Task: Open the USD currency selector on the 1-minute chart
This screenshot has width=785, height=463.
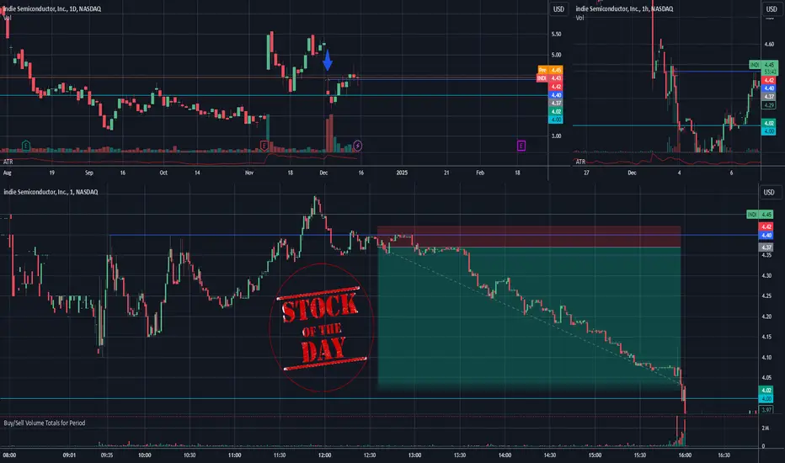Action: (x=769, y=192)
